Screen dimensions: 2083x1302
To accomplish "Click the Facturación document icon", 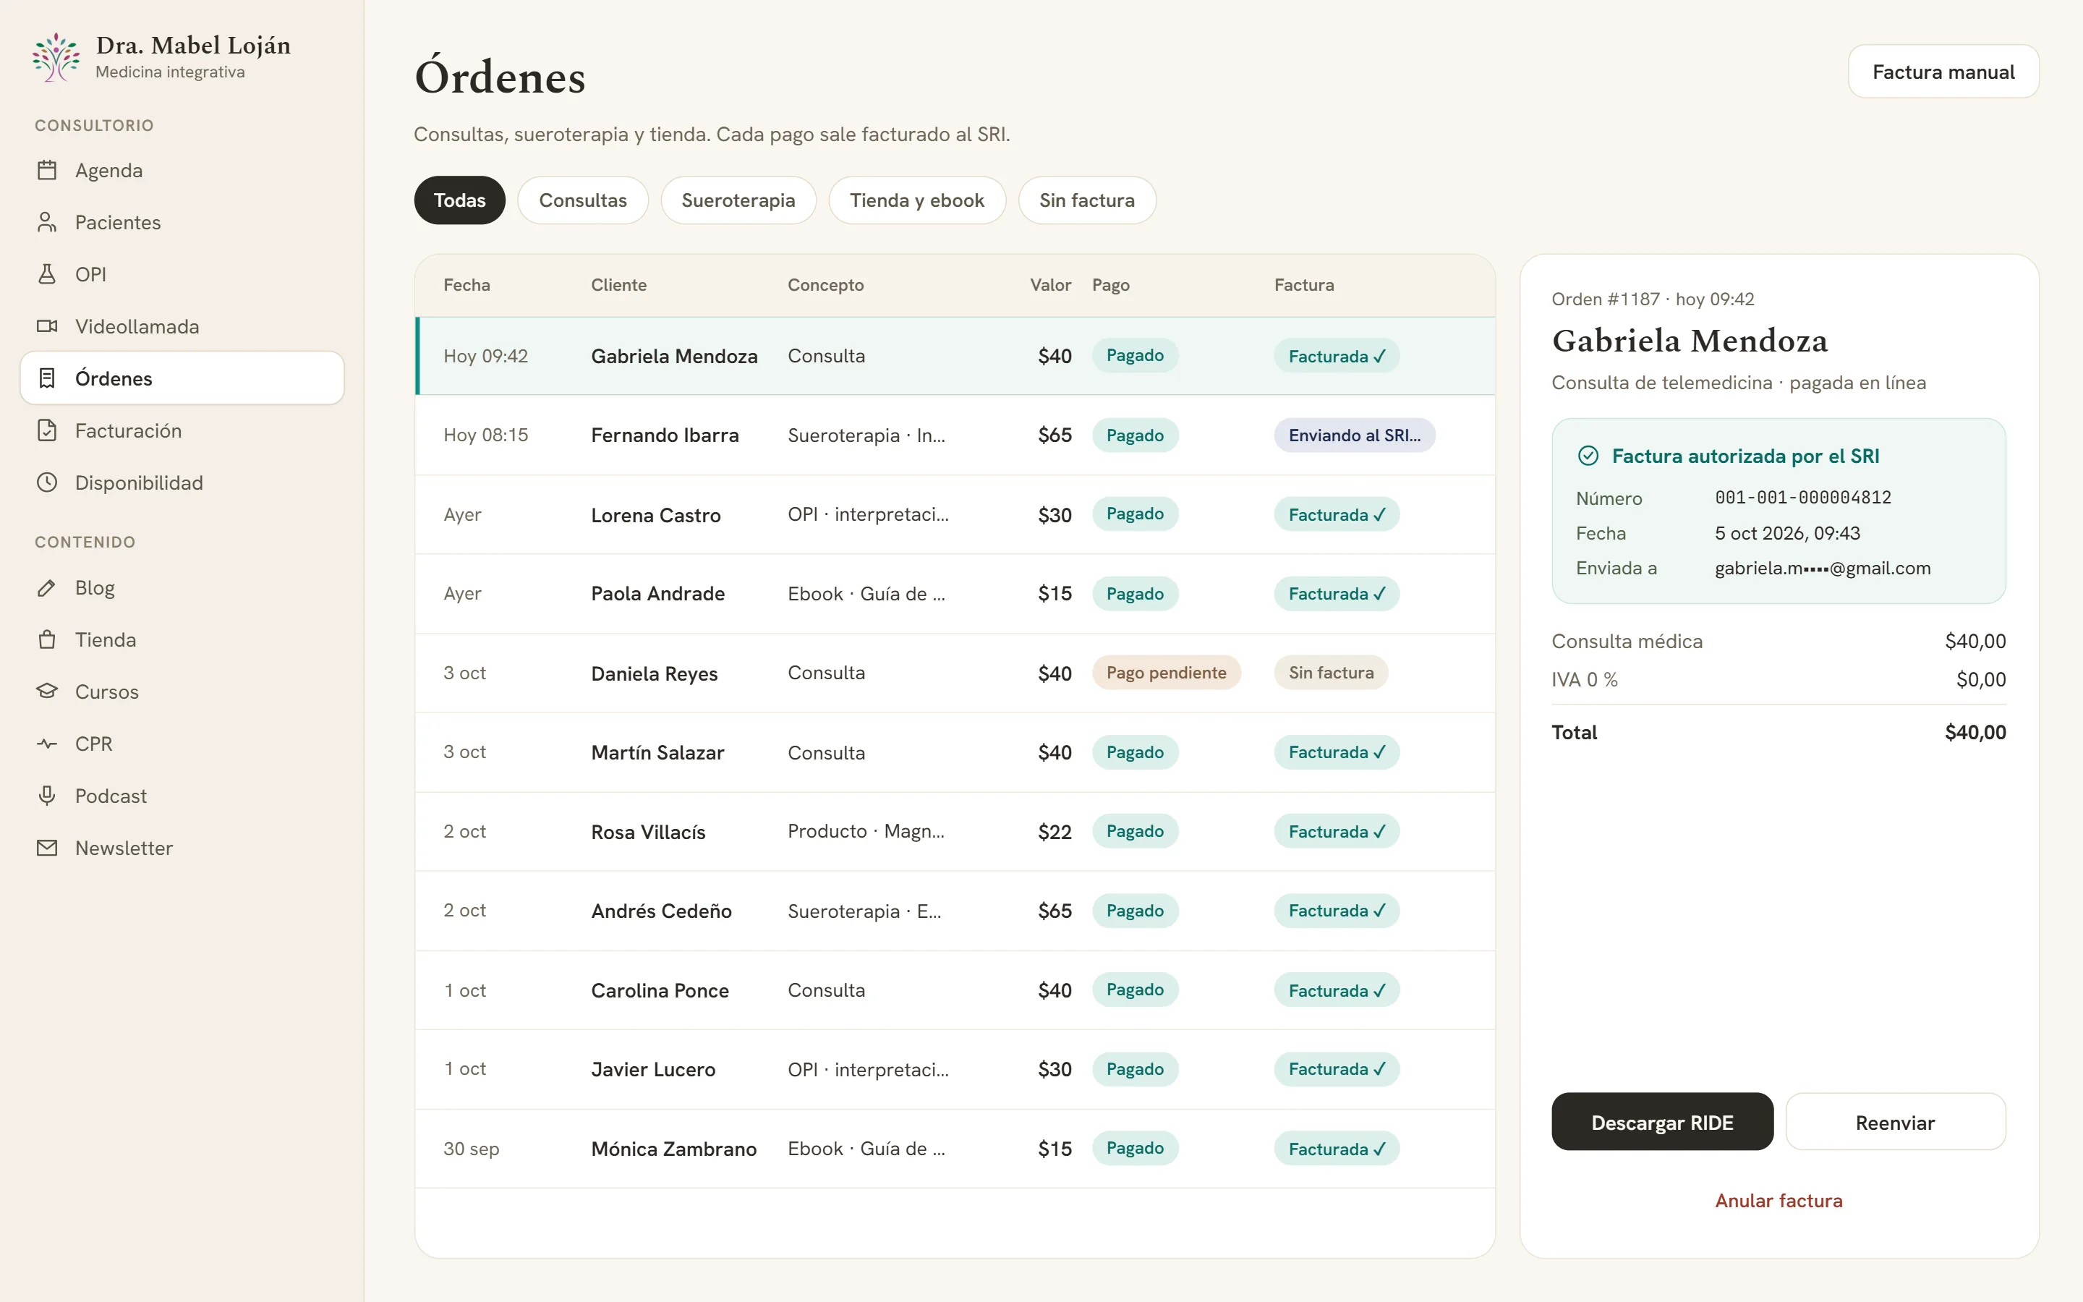I will [x=47, y=430].
